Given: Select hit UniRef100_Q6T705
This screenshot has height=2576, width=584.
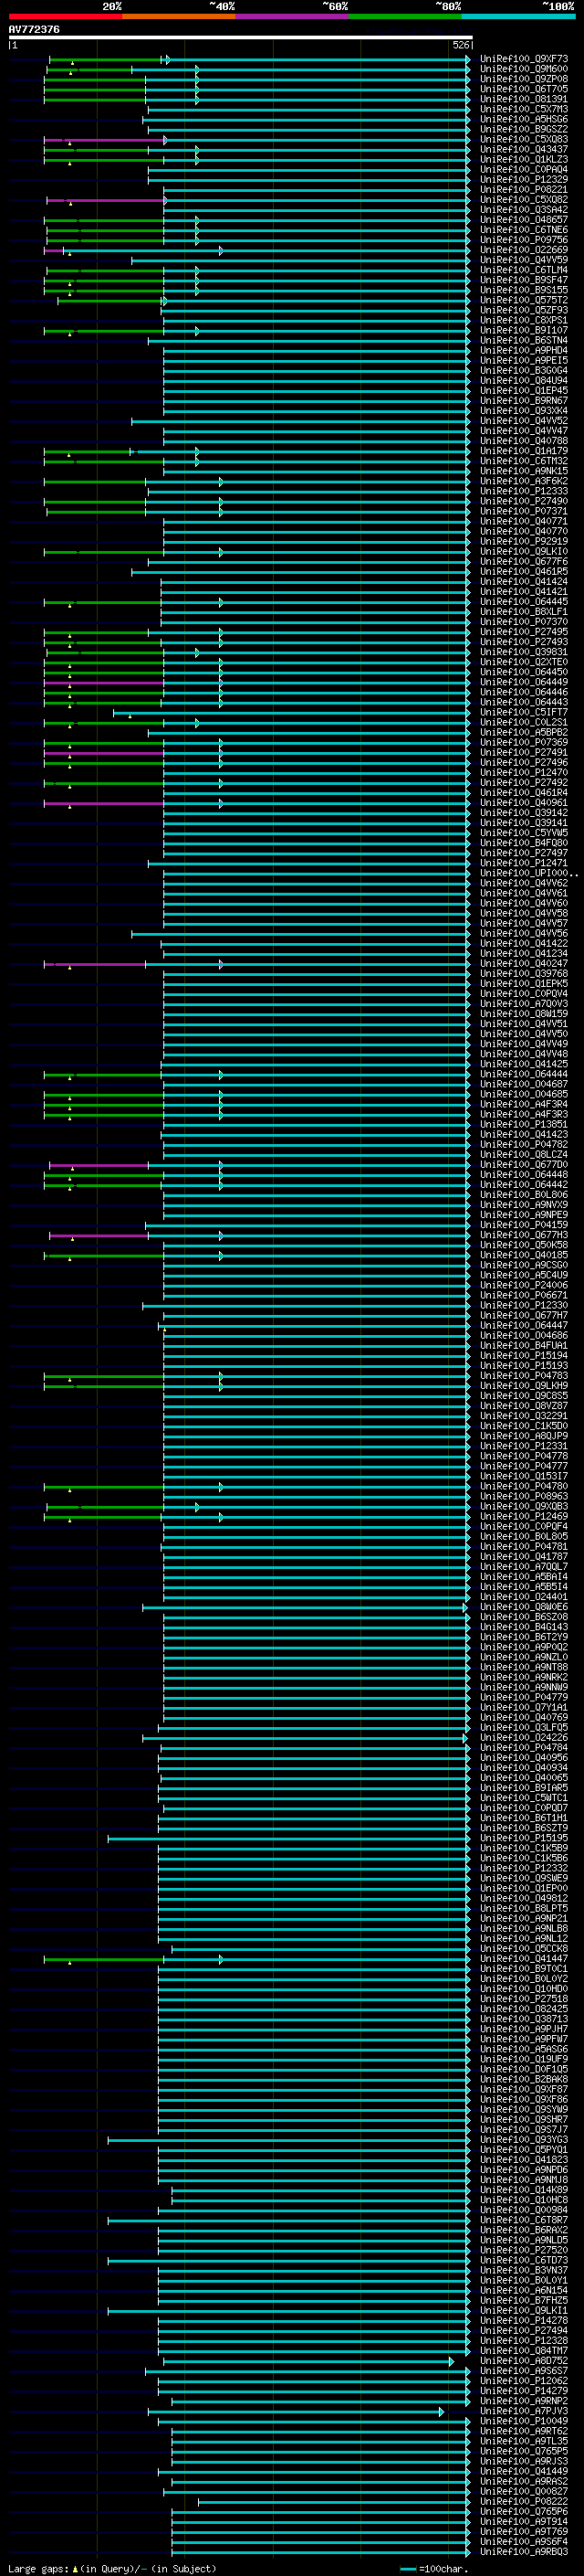Looking at the screenshot, I should coord(523,89).
